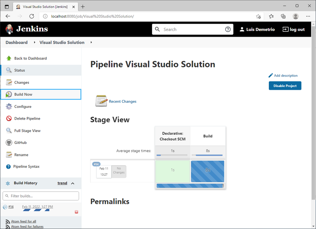
Task: Expand the Visual Studio Solution breadcrumb arrow
Action: (x=91, y=42)
